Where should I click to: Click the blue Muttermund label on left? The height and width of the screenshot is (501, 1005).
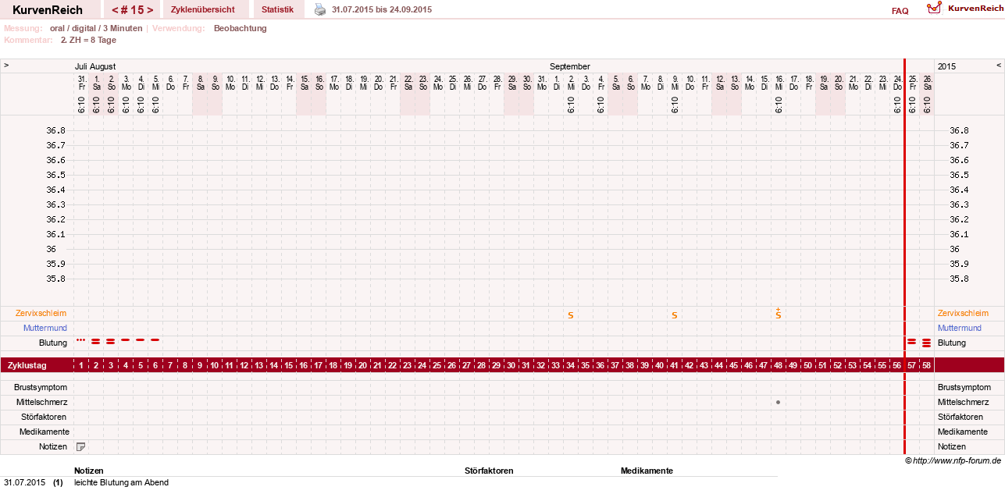tap(45, 328)
